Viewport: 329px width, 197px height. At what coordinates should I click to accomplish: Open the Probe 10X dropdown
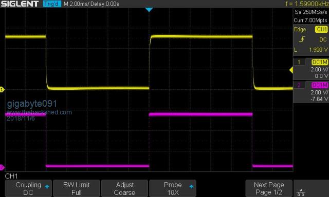pyautogui.click(x=173, y=188)
